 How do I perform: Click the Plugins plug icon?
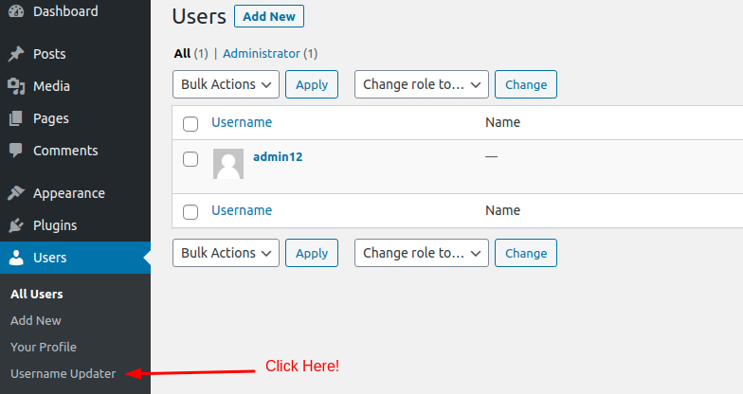click(16, 225)
